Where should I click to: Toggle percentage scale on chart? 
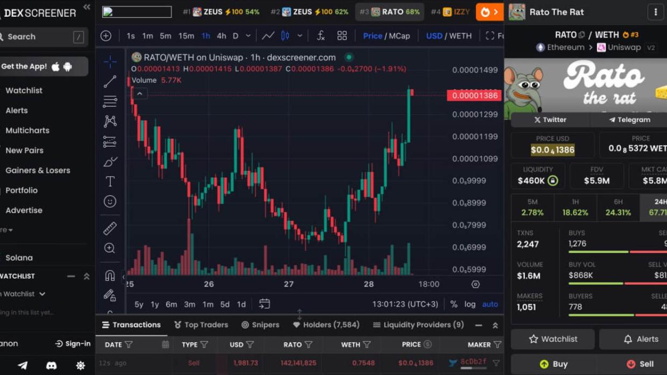[454, 304]
